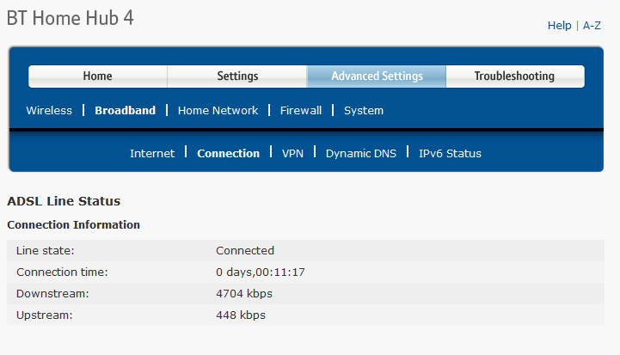Open the A-Z index link
Viewport: 620px width, 355px height.
pyautogui.click(x=592, y=26)
